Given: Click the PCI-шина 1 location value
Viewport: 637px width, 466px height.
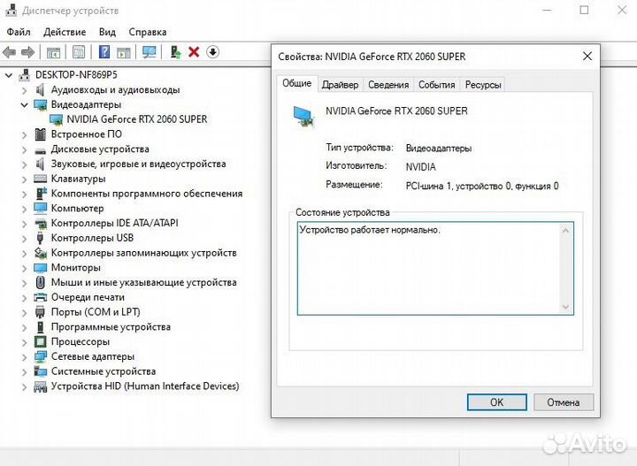Looking at the screenshot, I should tap(482, 186).
